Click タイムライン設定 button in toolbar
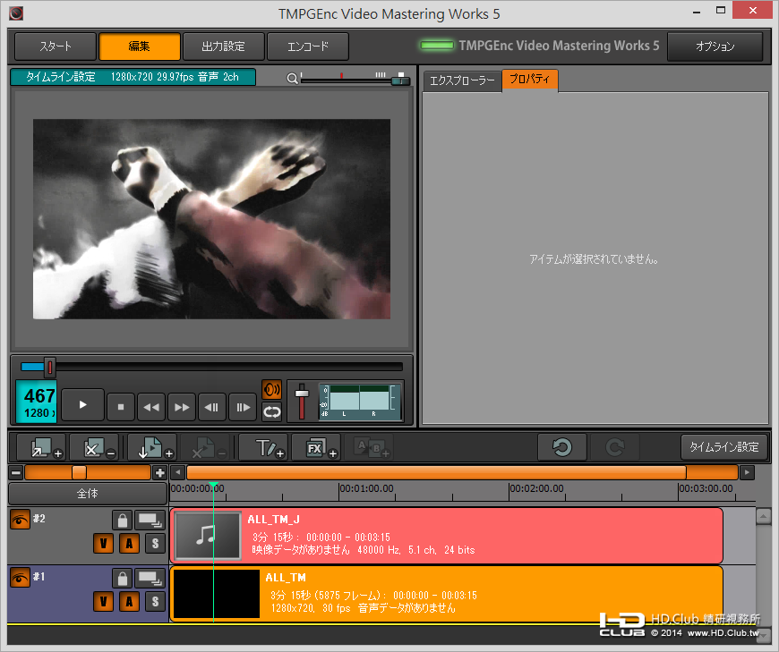Screen dimensions: 779x652 [x=724, y=447]
